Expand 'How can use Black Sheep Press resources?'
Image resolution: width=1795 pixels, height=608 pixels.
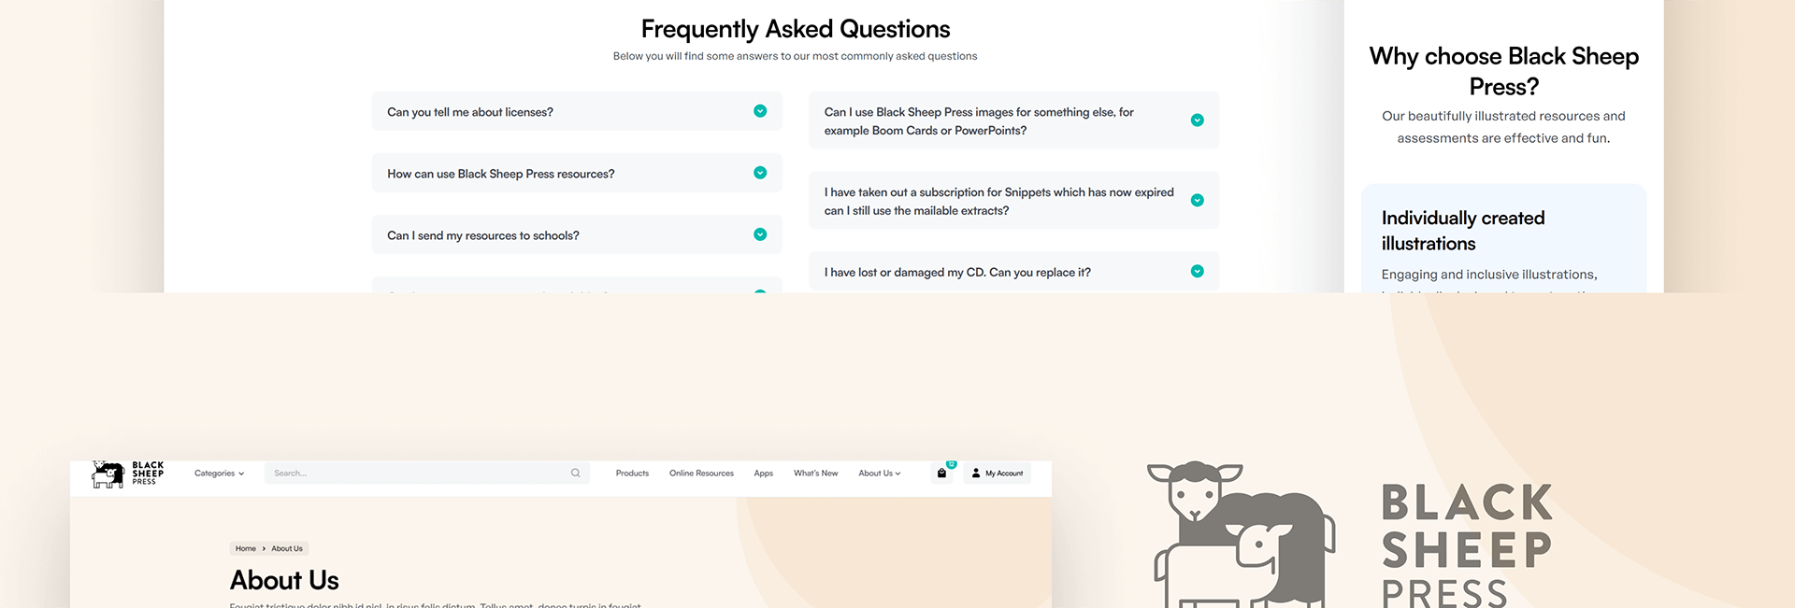coord(577,173)
